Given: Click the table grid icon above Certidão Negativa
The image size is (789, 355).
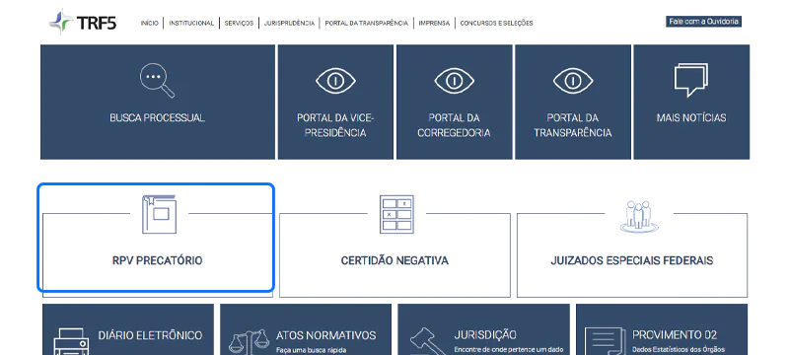Looking at the screenshot, I should tap(396, 214).
